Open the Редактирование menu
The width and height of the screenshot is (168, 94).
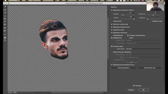coord(34,1)
